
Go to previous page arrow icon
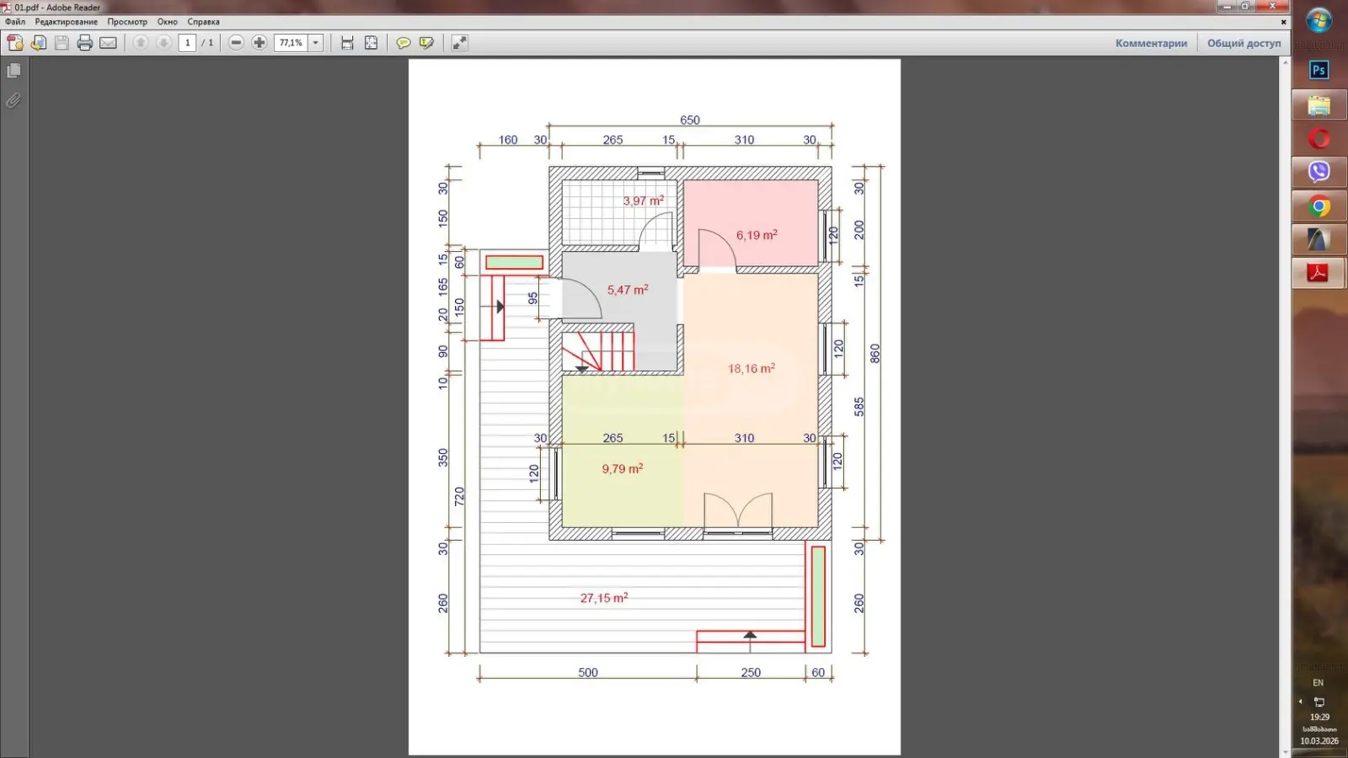coord(141,43)
